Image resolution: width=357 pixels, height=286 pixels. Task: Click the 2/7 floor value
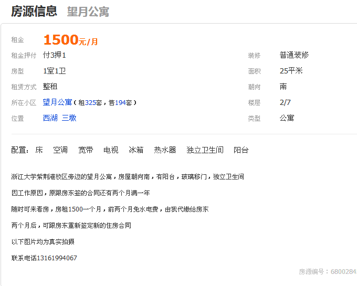(x=285, y=102)
